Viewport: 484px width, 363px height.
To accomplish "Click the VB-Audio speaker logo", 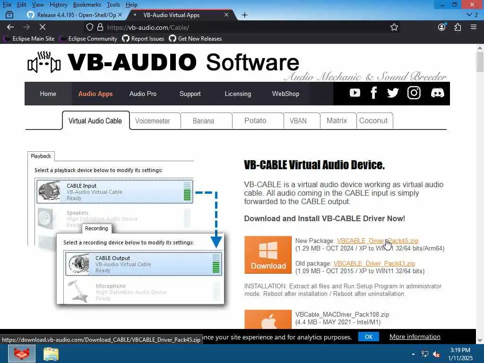I will [x=44, y=63].
